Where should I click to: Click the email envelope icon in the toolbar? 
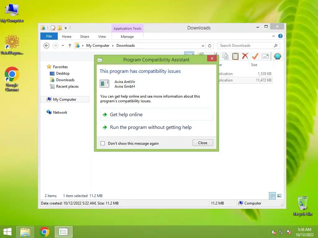(265, 56)
